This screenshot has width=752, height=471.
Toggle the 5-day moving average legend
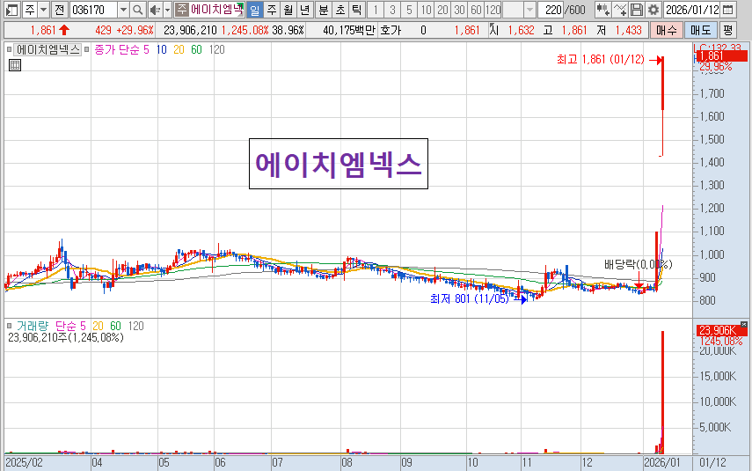point(146,49)
